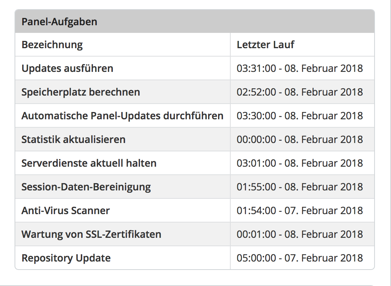Click last run time 03:31:00 for Updates ausführen
Screen dimensions: 391x286
point(300,68)
